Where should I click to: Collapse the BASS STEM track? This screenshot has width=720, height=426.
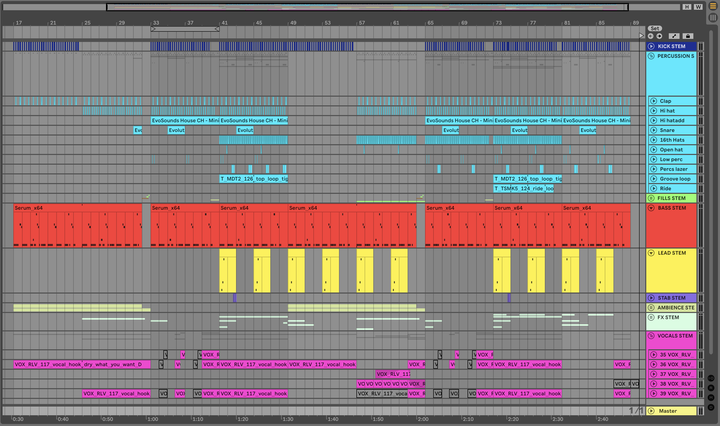[x=651, y=208]
